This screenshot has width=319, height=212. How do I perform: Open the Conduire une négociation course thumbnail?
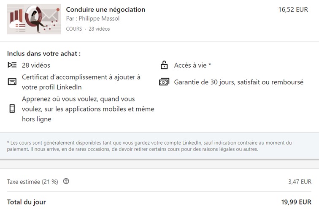pyautogui.click(x=34, y=19)
